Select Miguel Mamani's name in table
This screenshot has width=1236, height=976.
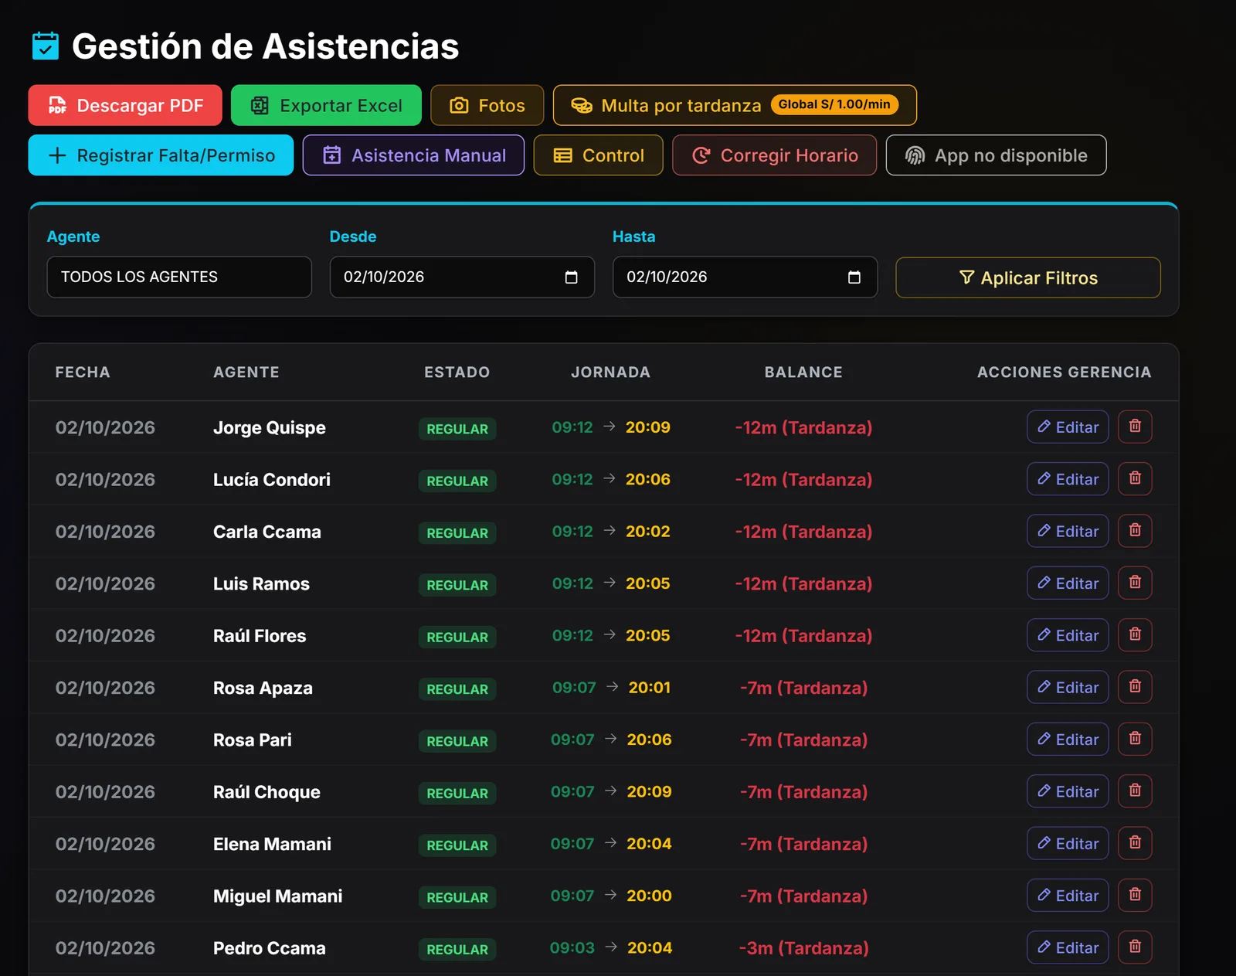[277, 896]
